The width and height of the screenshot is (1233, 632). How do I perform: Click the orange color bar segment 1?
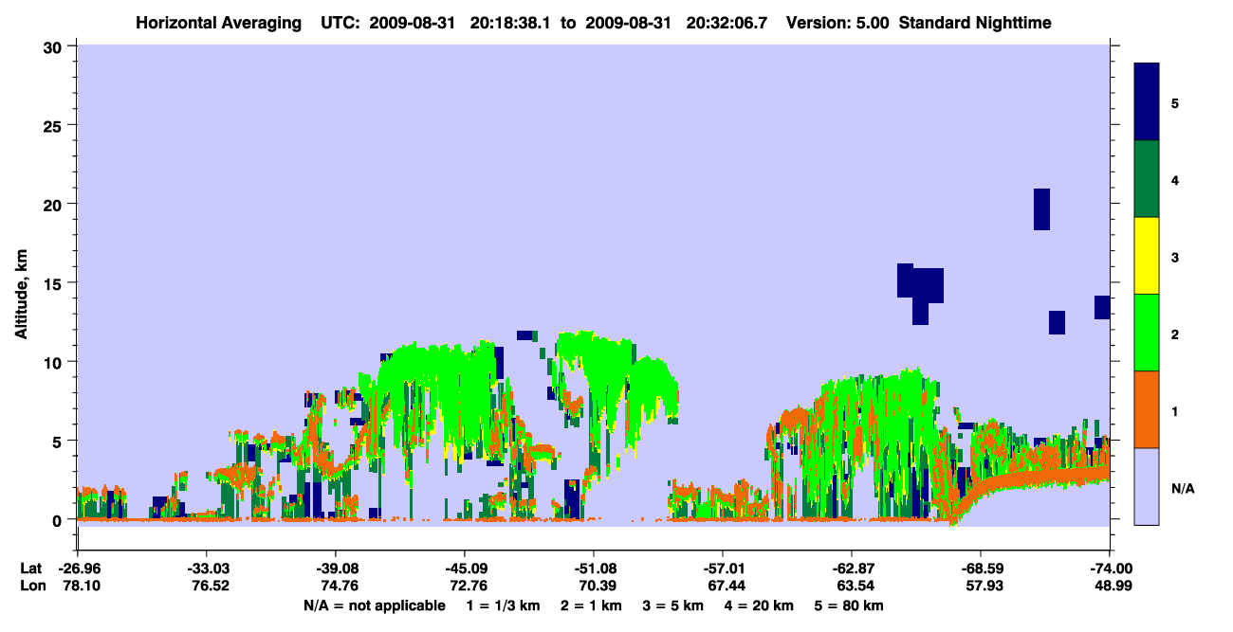(x=1147, y=409)
